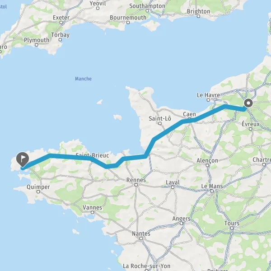Click the circular start marker near Rouen
Viewport: 271px width, 271px height.
[248, 103]
